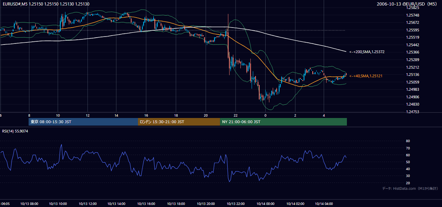Click hour tick 0 below the price chart
442x207 pixels.
click(x=265, y=115)
